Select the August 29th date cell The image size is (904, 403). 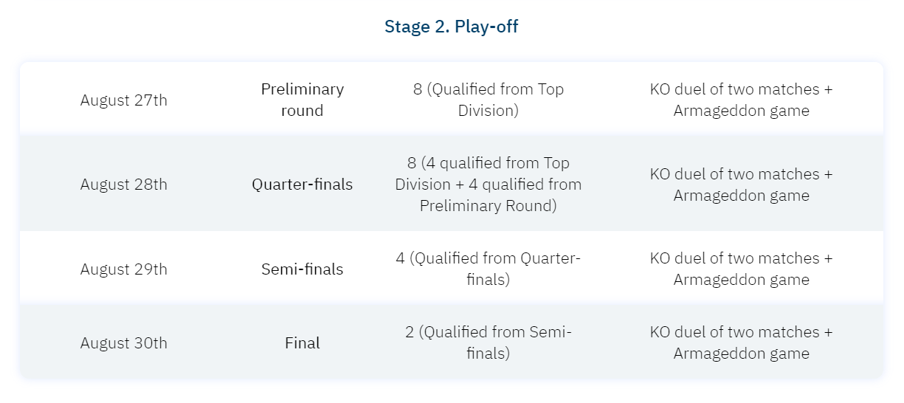click(x=124, y=269)
